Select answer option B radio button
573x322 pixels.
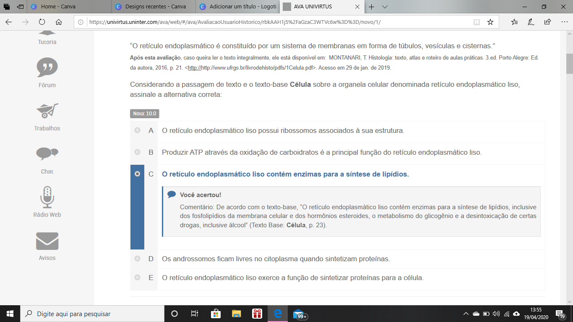[138, 152]
